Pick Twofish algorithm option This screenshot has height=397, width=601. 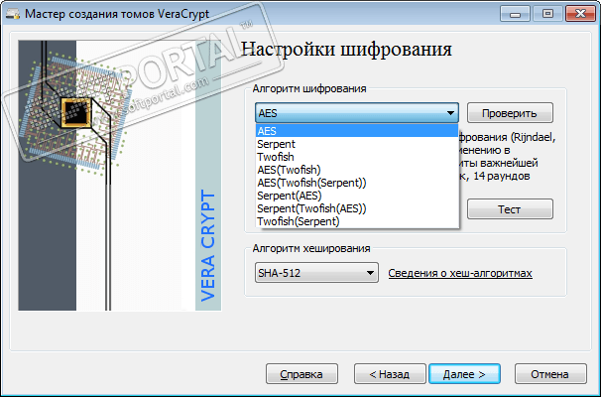click(357, 157)
